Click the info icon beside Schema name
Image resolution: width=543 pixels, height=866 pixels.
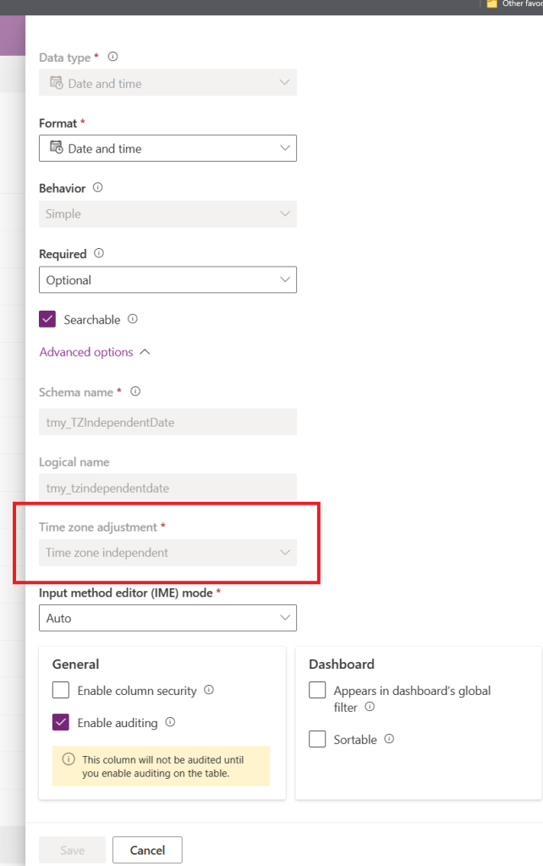click(135, 391)
